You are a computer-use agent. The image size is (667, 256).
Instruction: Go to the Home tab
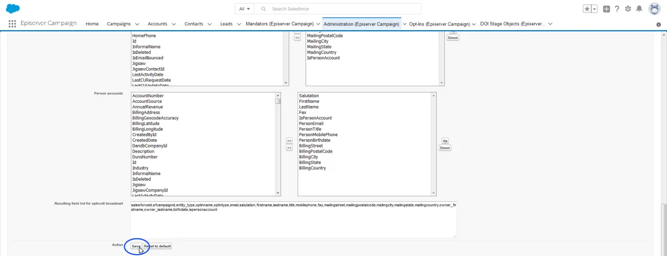pyautogui.click(x=92, y=24)
